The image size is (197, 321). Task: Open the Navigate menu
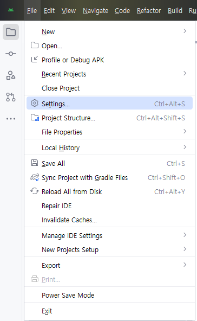tap(95, 11)
